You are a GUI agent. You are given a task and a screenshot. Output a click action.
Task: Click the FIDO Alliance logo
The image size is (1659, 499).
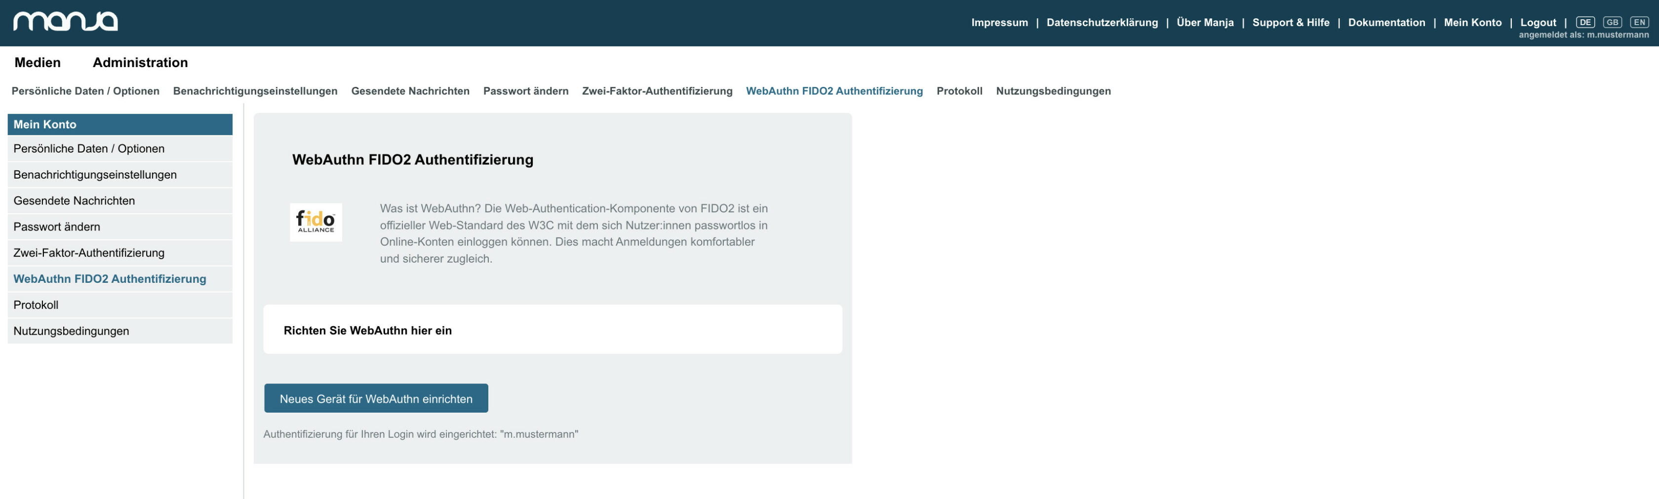[316, 222]
